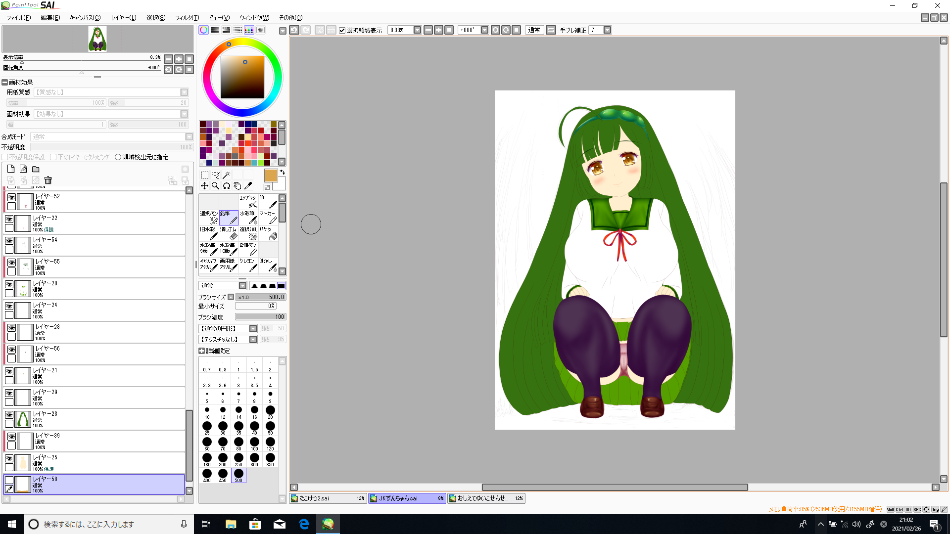Choose the 2値ペン binary pen tool
950x534 pixels.
pos(248,249)
